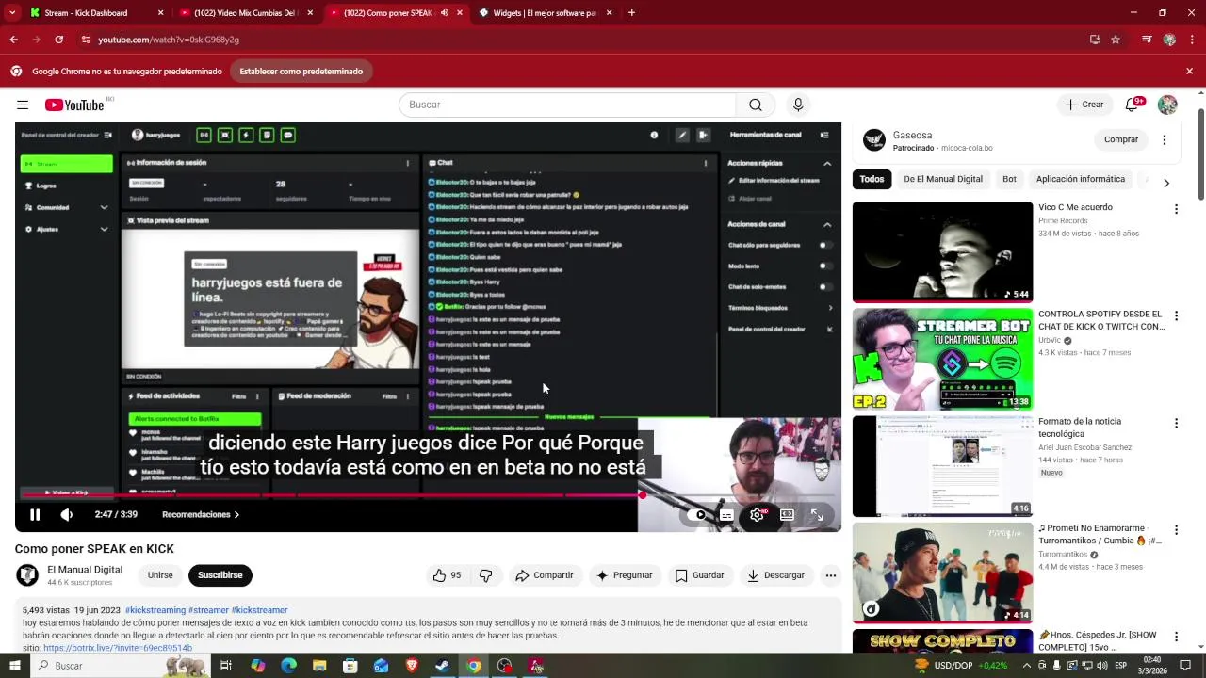The width and height of the screenshot is (1206, 678).
Task: Open the Chrome tab search dropdown
Action: 11,13
